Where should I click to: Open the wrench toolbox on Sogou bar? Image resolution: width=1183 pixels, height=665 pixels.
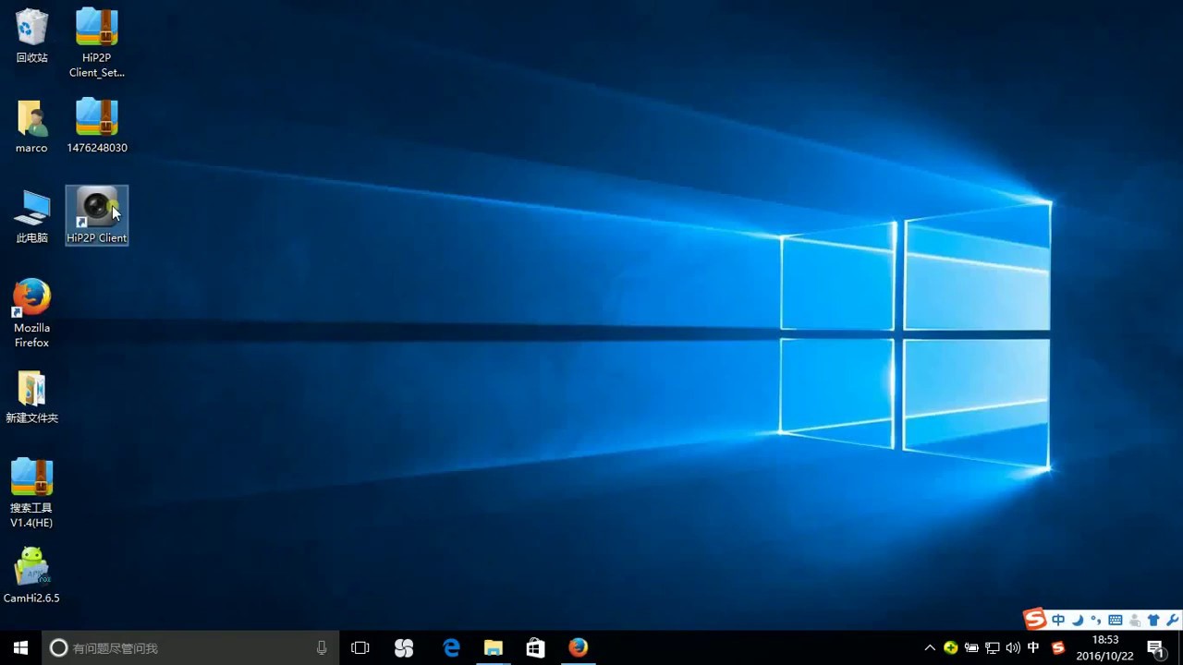(1173, 621)
